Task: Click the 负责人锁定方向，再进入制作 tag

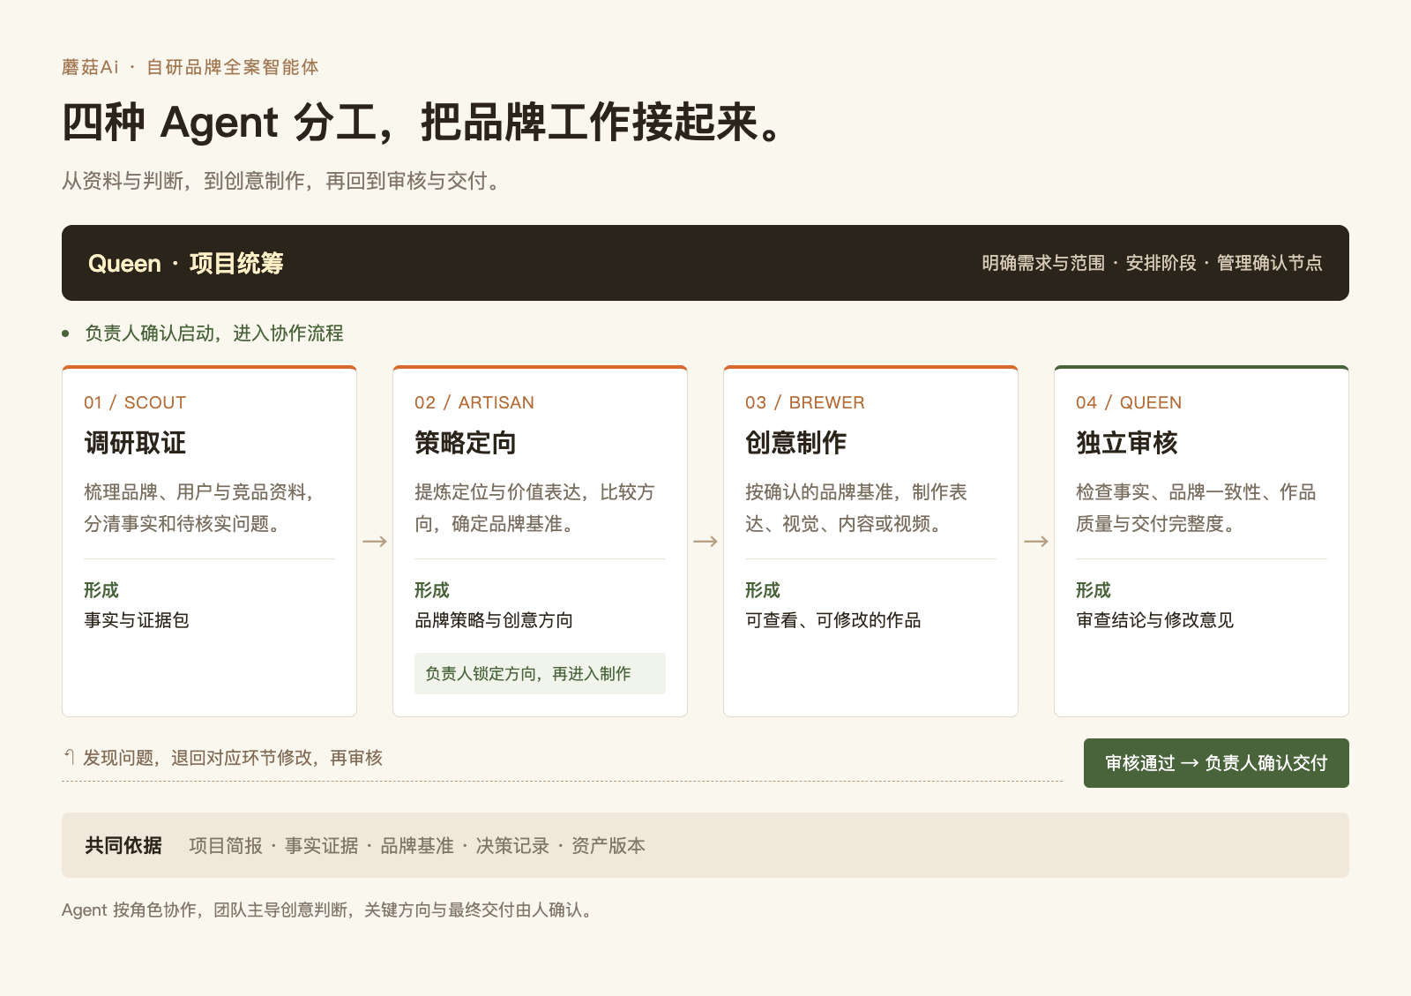Action: click(x=540, y=674)
